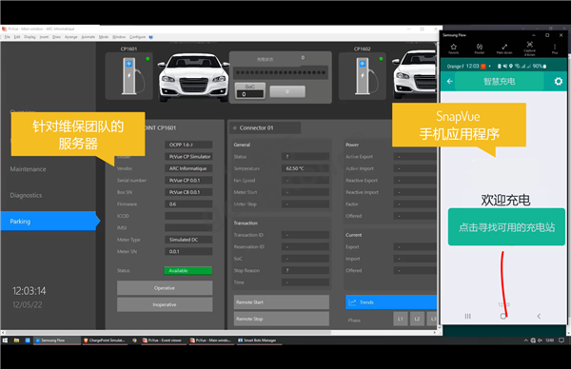Click the gray button beside SoC
Viewport: 571px width, 369px height.
287,91
